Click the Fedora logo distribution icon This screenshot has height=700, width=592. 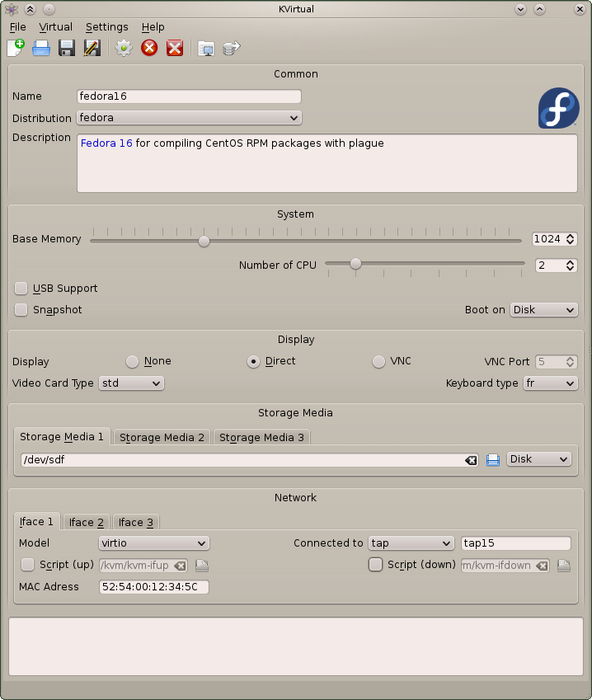pyautogui.click(x=558, y=108)
